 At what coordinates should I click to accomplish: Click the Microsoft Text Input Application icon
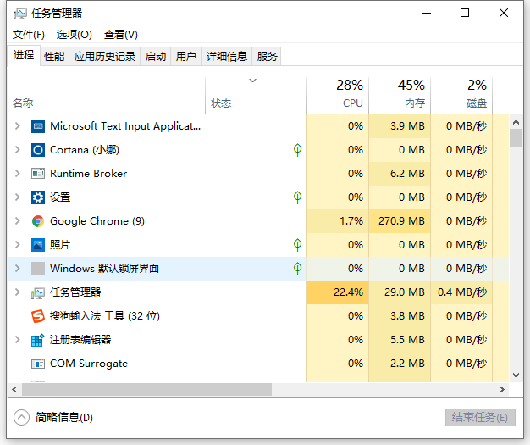38,126
